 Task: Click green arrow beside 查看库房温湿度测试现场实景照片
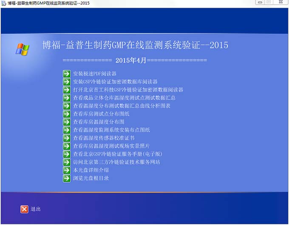click(67, 146)
